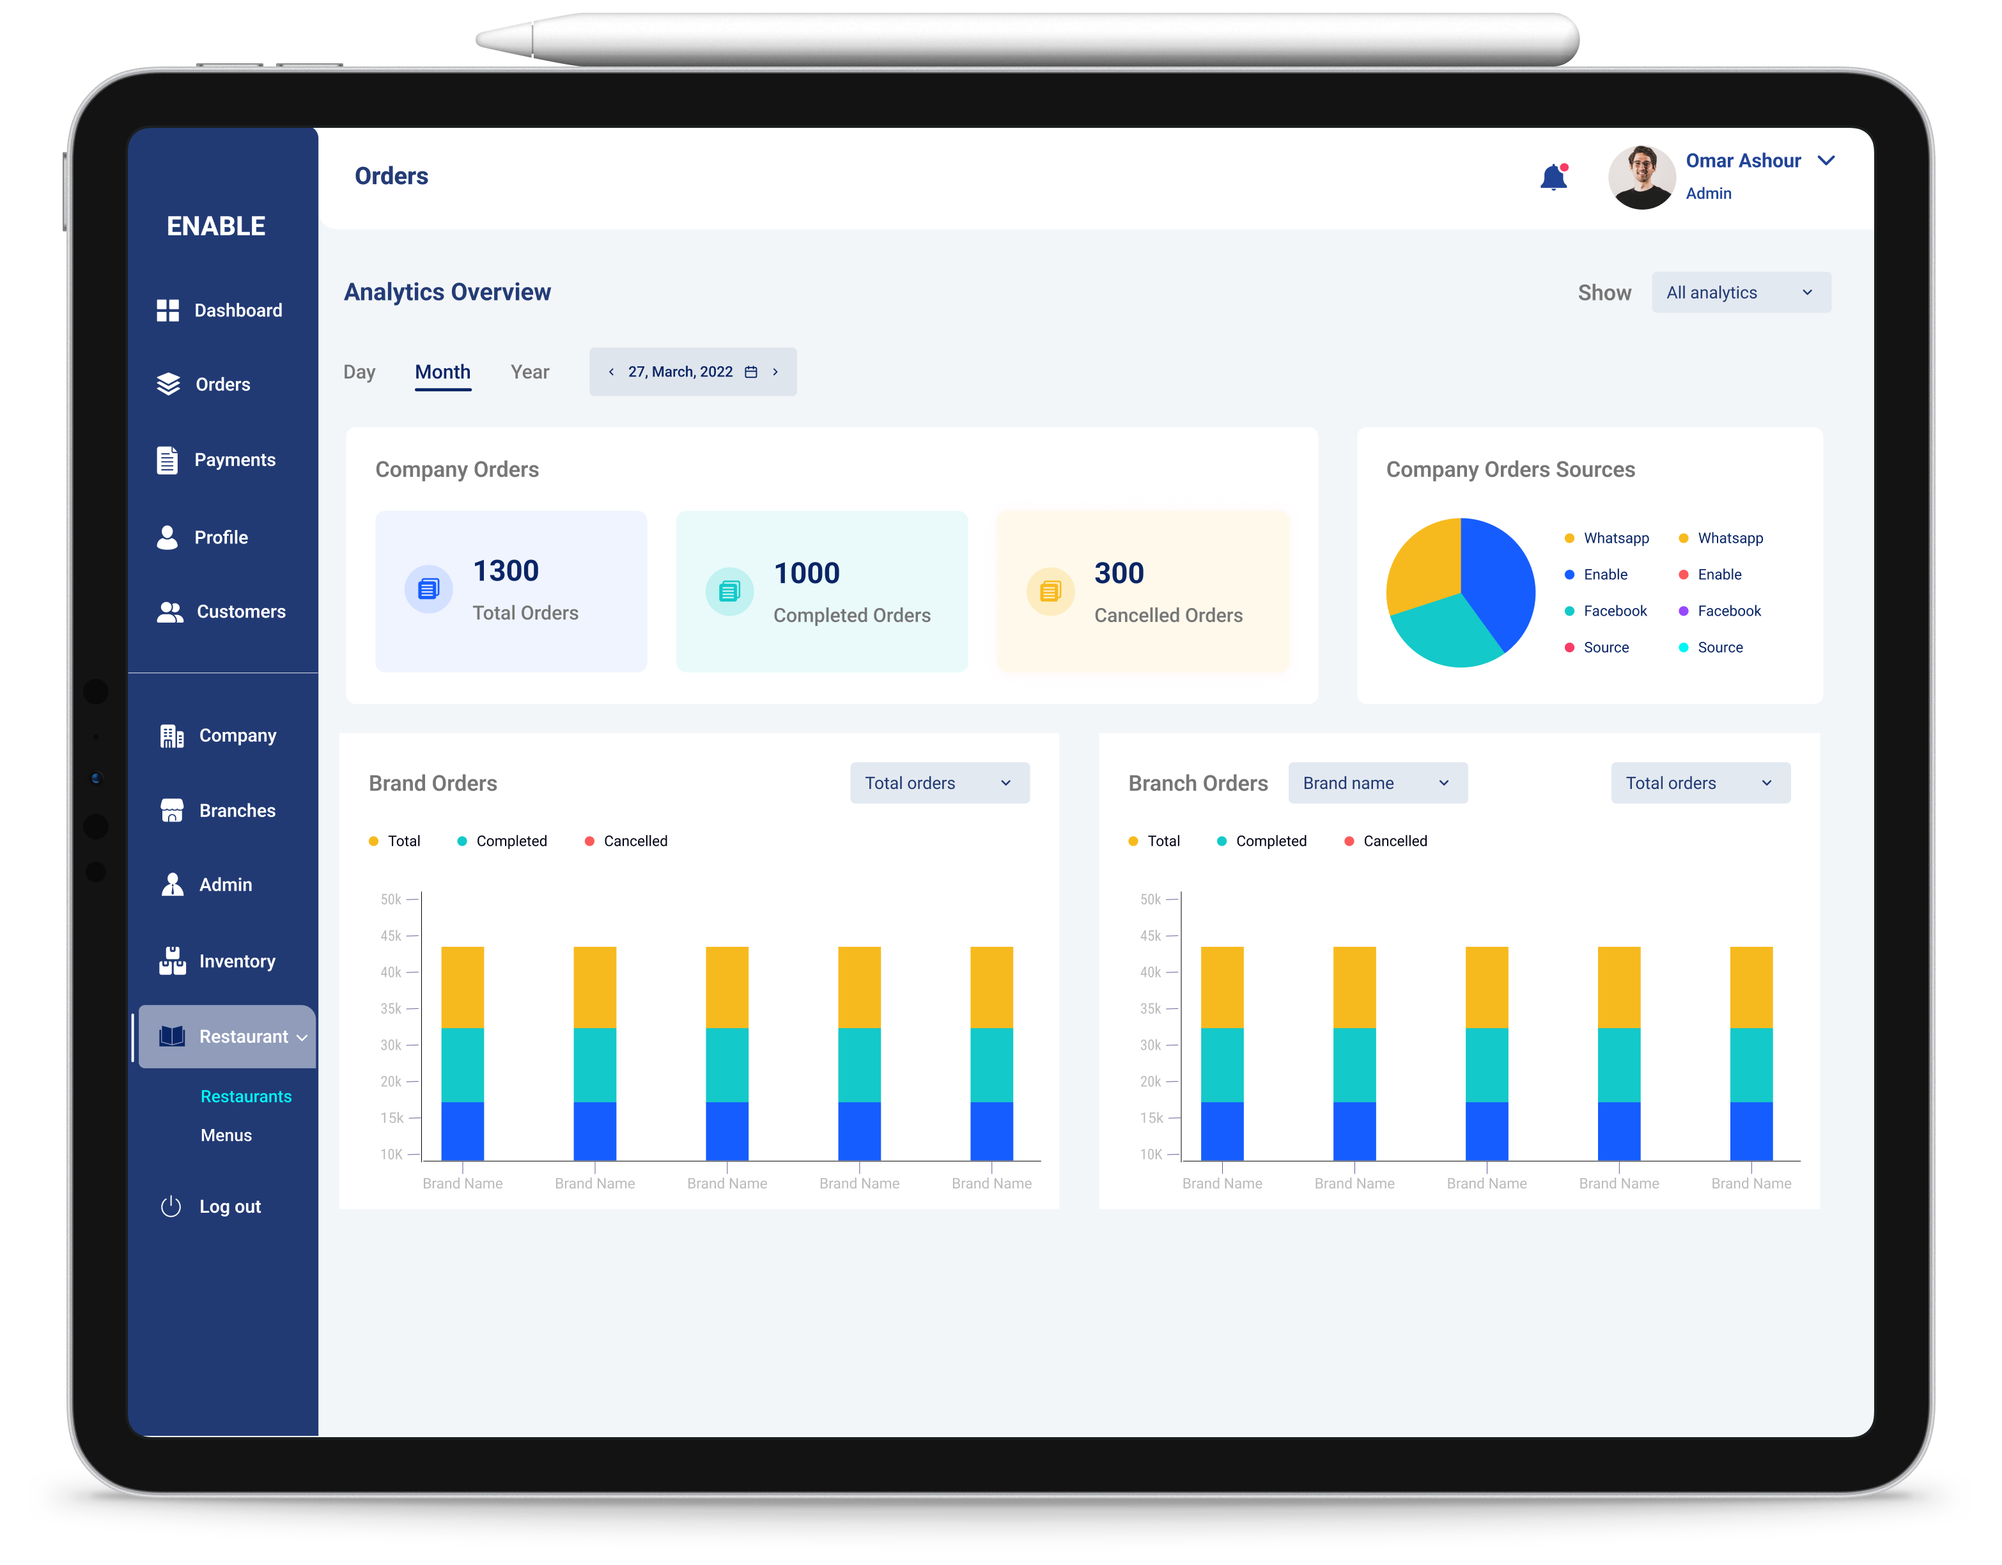This screenshot has width=2002, height=1565.
Task: Open the All analytics dropdown
Action: [1741, 292]
